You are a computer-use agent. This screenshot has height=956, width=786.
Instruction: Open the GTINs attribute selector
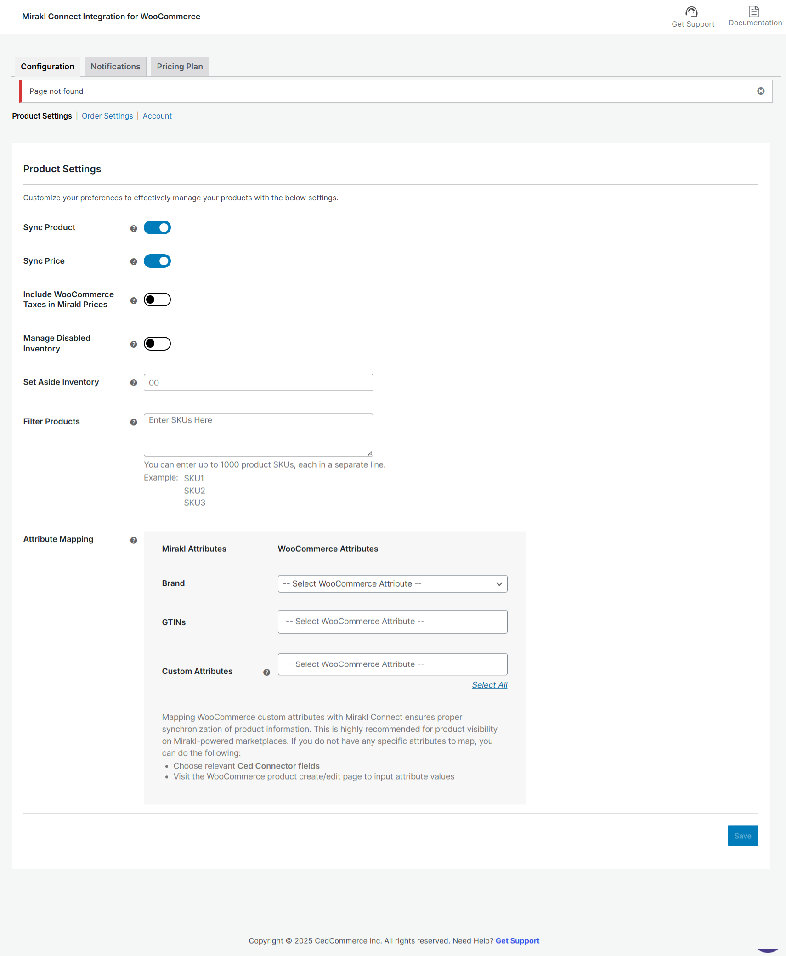[392, 622]
